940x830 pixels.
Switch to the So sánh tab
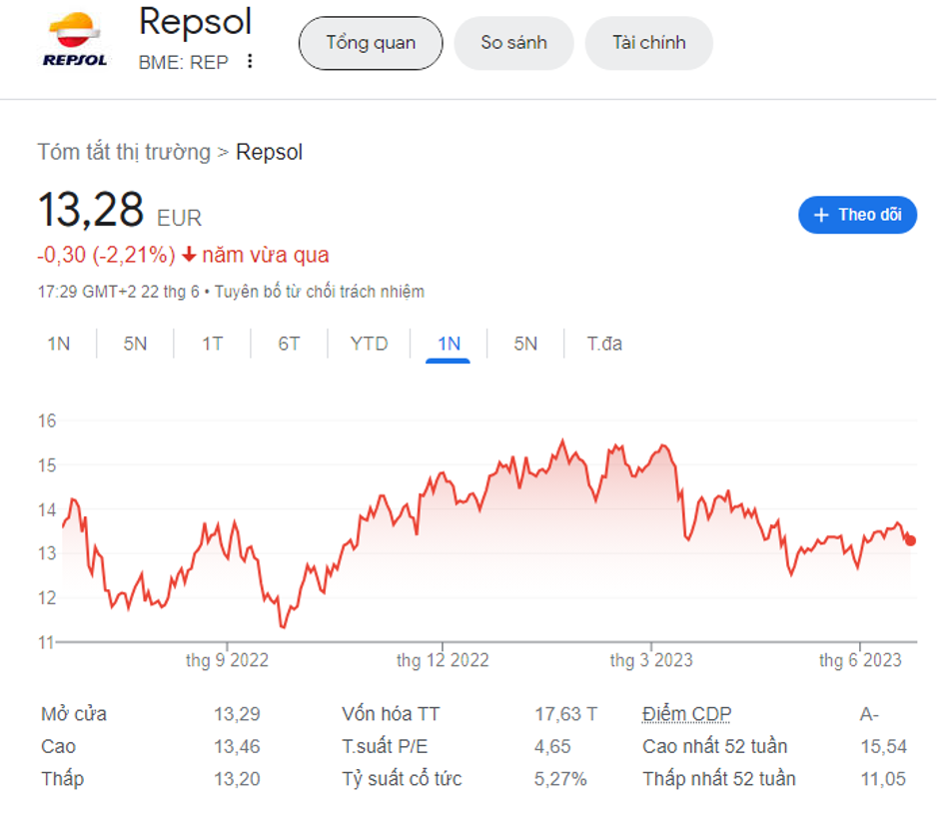click(512, 43)
